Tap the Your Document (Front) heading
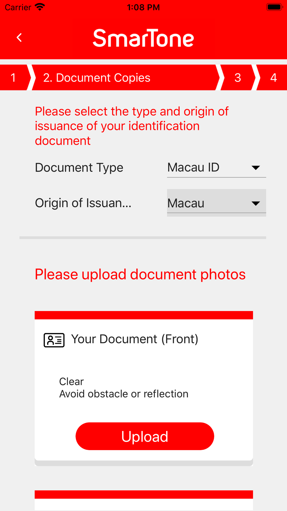Image resolution: width=287 pixels, height=511 pixels. click(135, 339)
